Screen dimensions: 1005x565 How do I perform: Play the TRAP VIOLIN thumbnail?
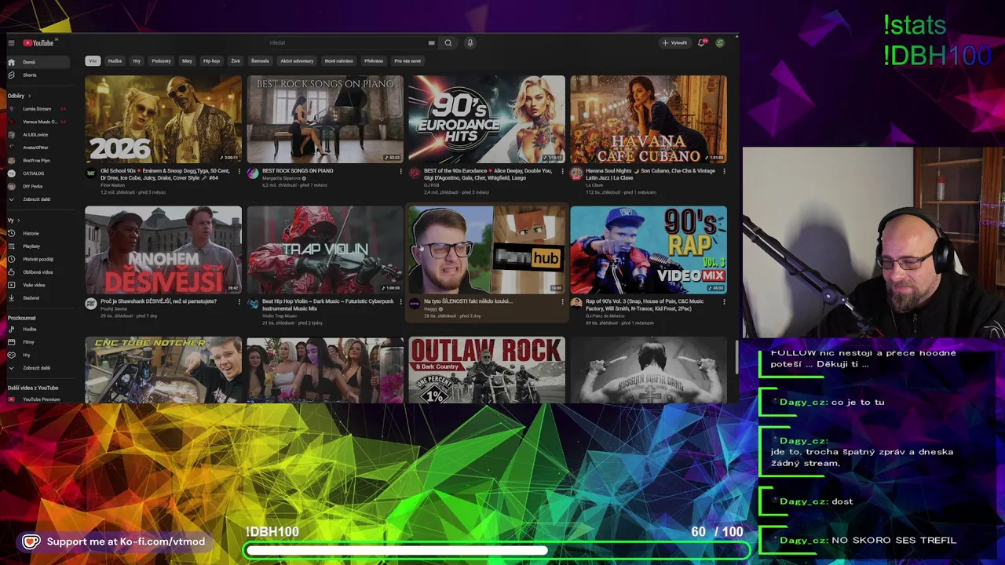click(x=325, y=250)
